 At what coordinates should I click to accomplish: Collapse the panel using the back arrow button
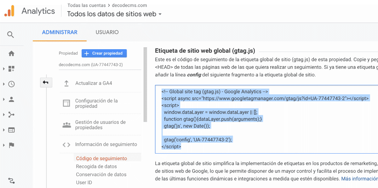(46, 82)
